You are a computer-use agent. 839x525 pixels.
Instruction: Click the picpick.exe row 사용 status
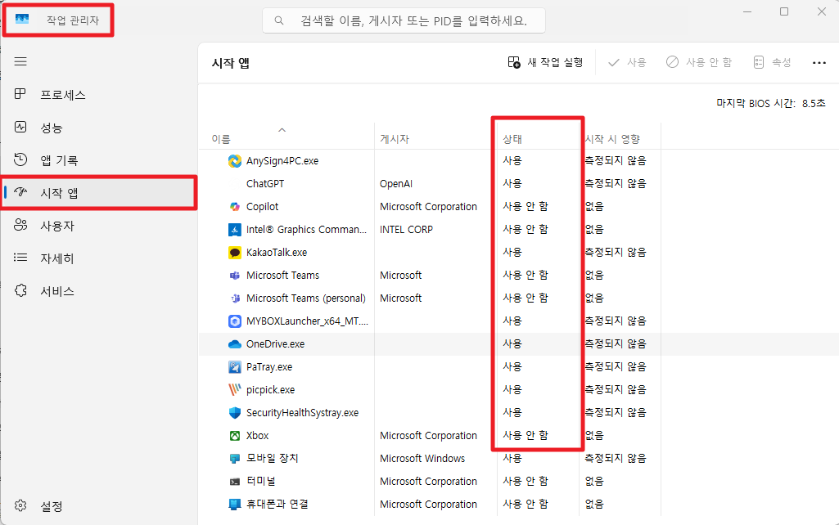point(512,390)
